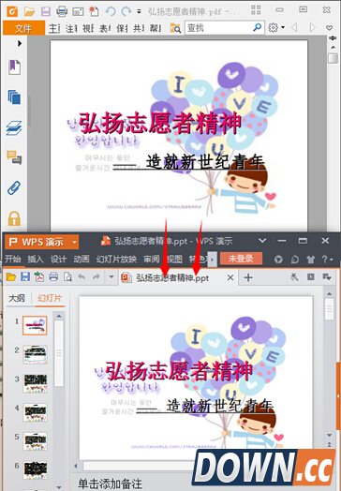Click the email envelope icon in PDF reader
Image resolution: width=341 pixels, height=491 pixels.
click(78, 12)
